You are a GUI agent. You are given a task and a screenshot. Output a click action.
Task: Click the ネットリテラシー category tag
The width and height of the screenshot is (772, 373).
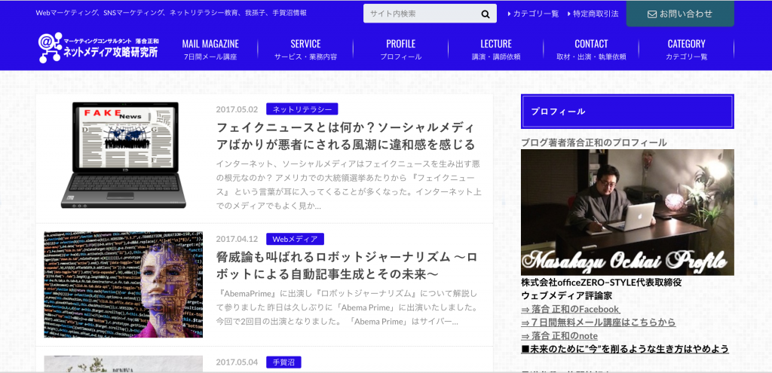(x=302, y=109)
